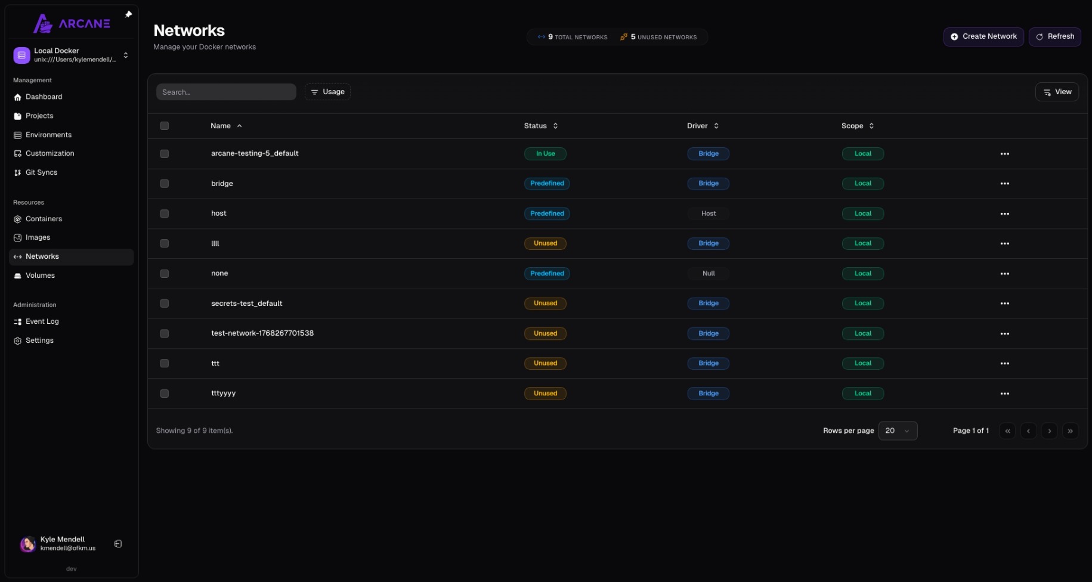Open the Images section
The image size is (1092, 582).
pyautogui.click(x=38, y=237)
